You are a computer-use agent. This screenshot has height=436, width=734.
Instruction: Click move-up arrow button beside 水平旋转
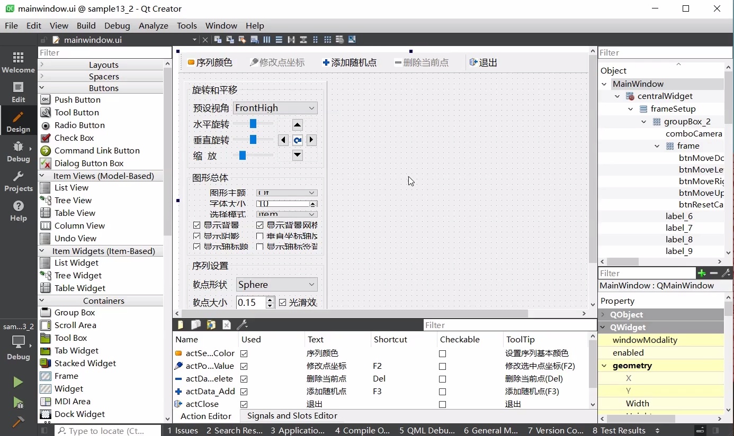click(x=298, y=125)
